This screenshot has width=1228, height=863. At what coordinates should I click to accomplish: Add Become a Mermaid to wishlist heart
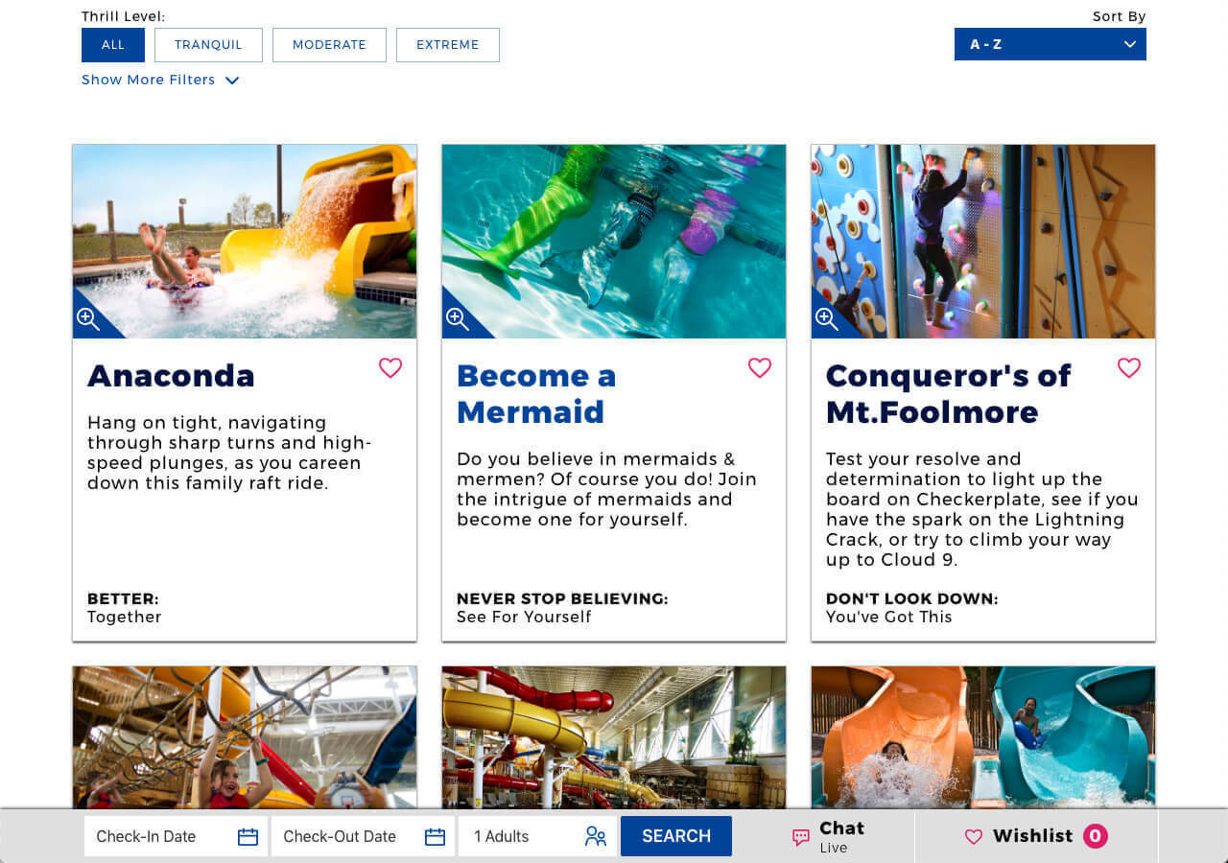point(760,368)
